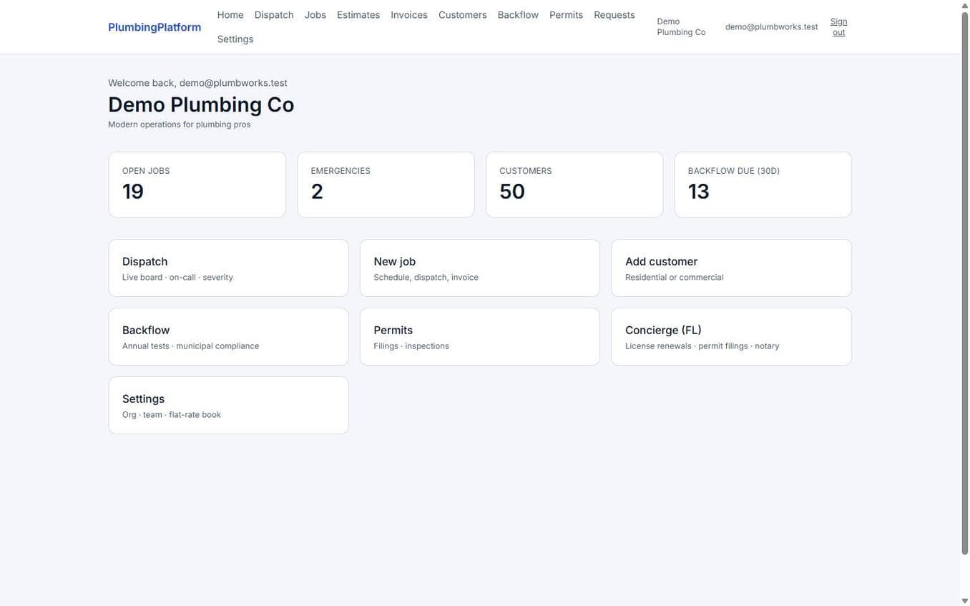Open the Add customer card

731,268
